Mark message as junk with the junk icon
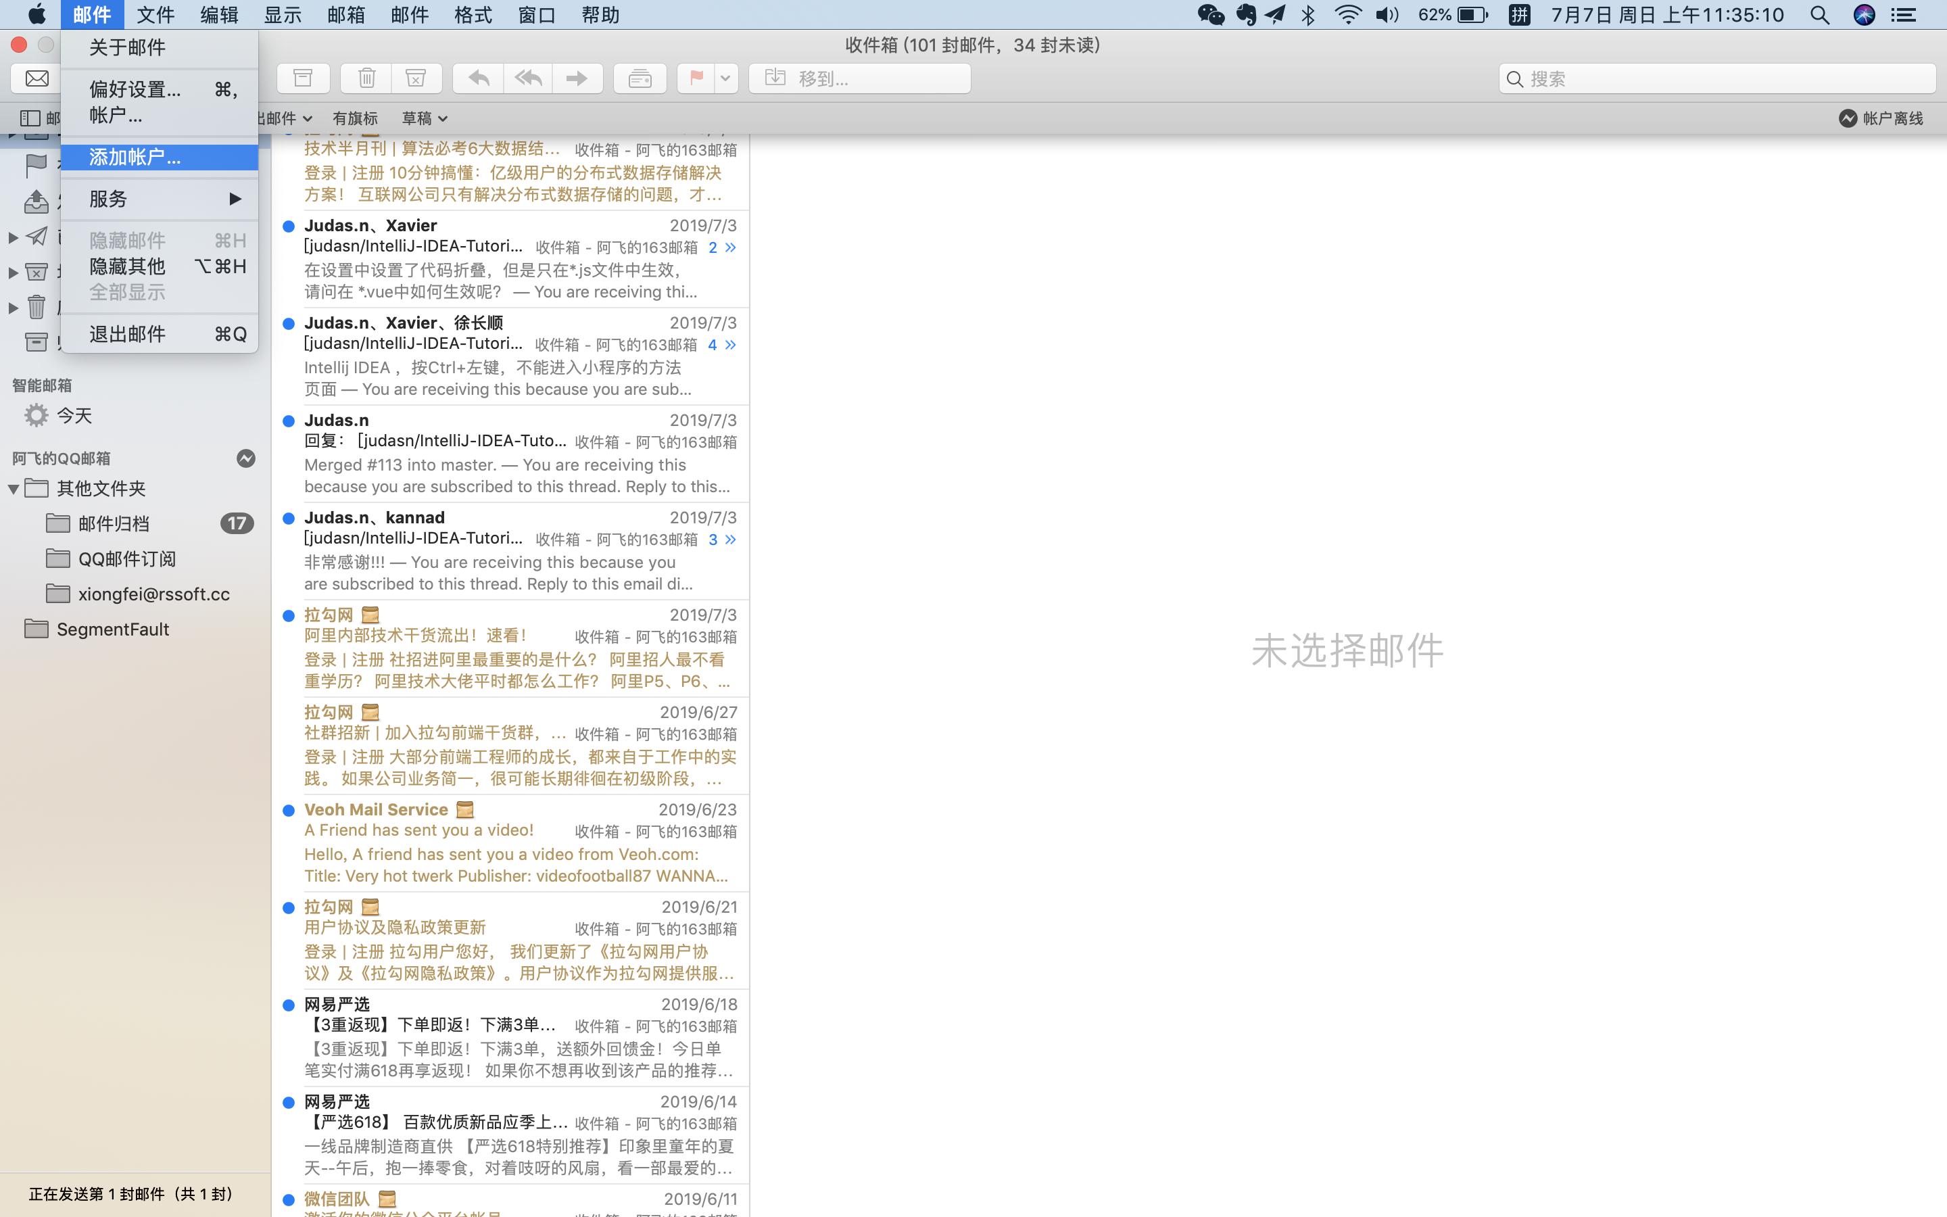The width and height of the screenshot is (1947, 1217). 415,77
